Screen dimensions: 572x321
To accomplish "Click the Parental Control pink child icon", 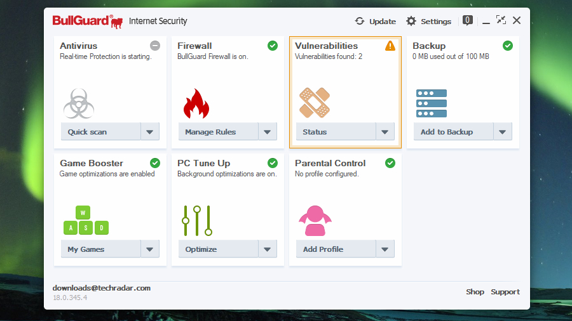I will pos(315,221).
